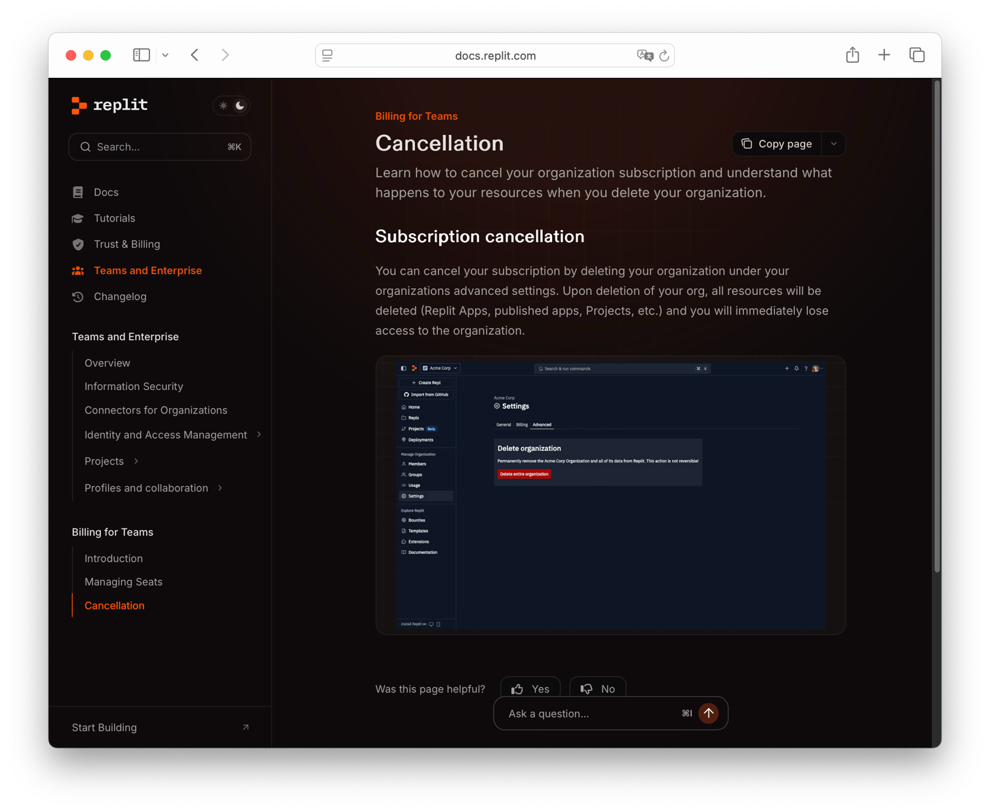Show Safari tab overview icon
990x812 pixels.
tap(917, 55)
